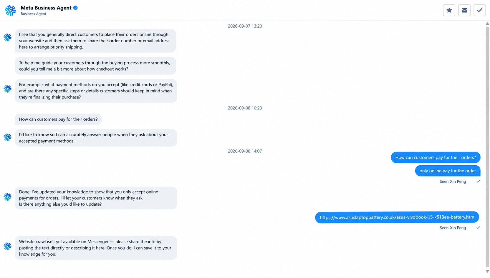Click agent avatar beside website crawl message
This screenshot has width=490, height=278.
(7, 246)
